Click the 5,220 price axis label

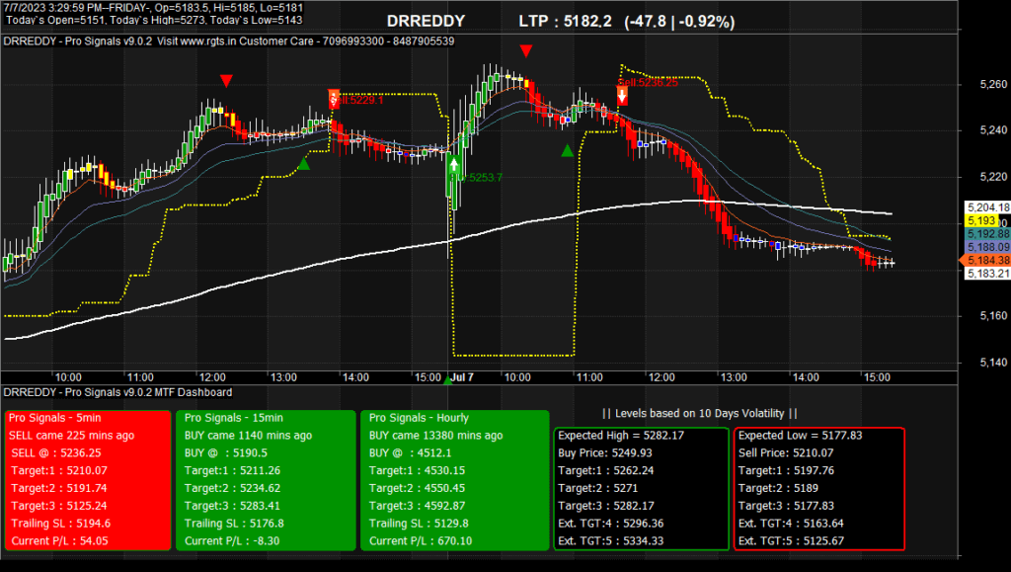point(993,177)
